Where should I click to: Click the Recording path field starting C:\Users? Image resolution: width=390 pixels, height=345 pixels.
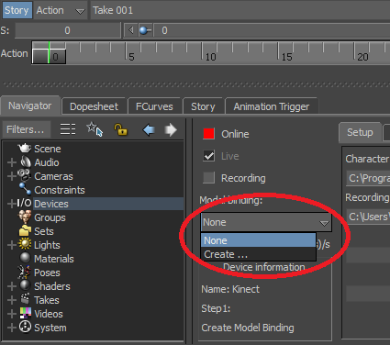(368, 217)
